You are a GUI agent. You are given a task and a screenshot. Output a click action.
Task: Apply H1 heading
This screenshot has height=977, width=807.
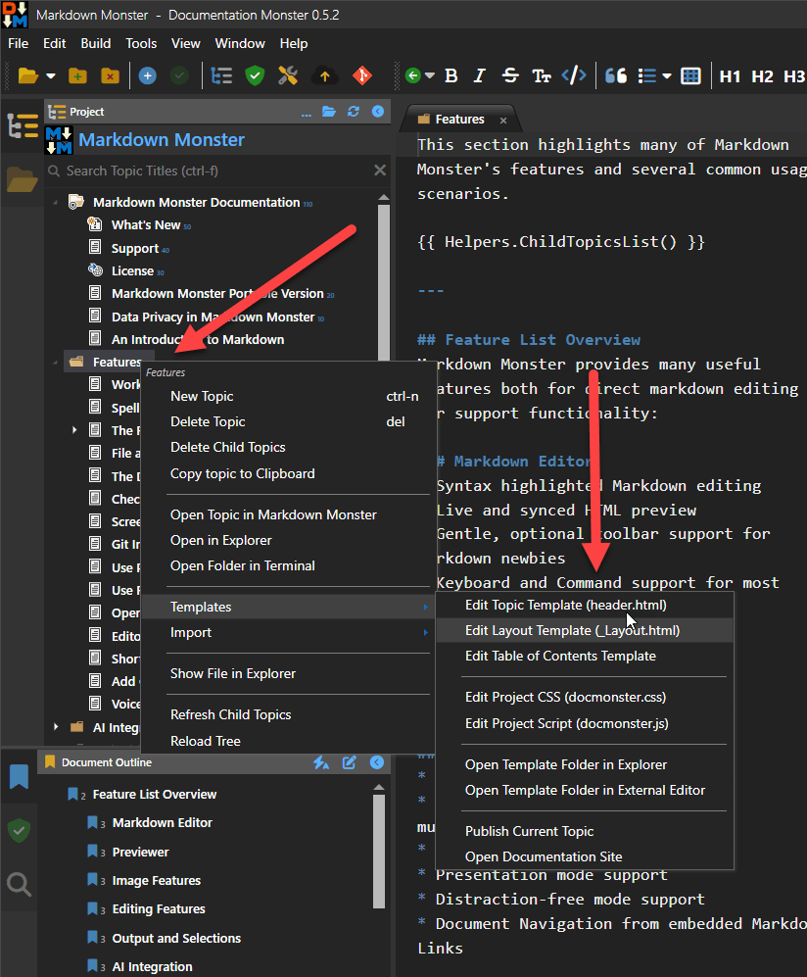(x=730, y=76)
